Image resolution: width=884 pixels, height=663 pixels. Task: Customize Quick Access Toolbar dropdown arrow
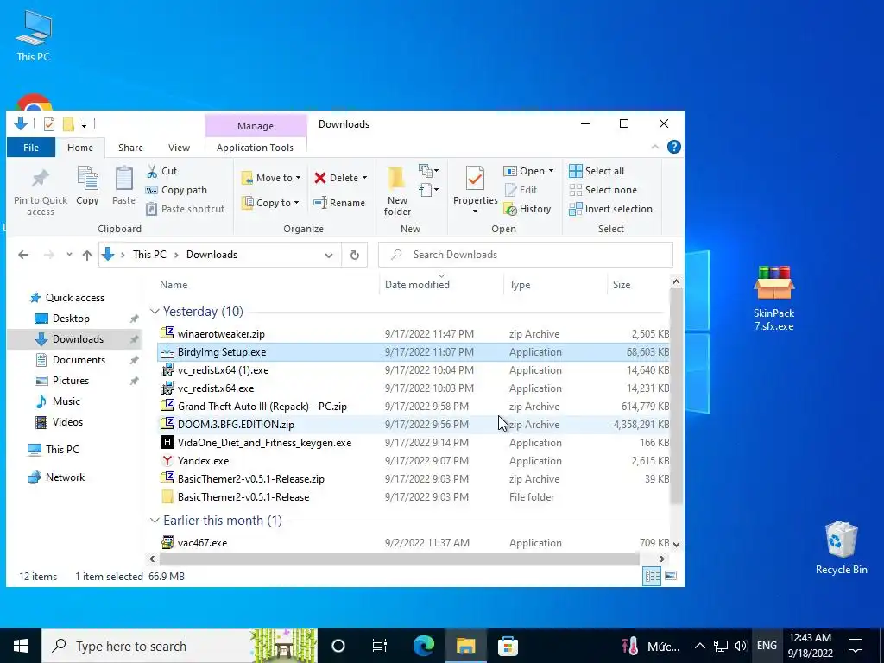click(x=84, y=124)
